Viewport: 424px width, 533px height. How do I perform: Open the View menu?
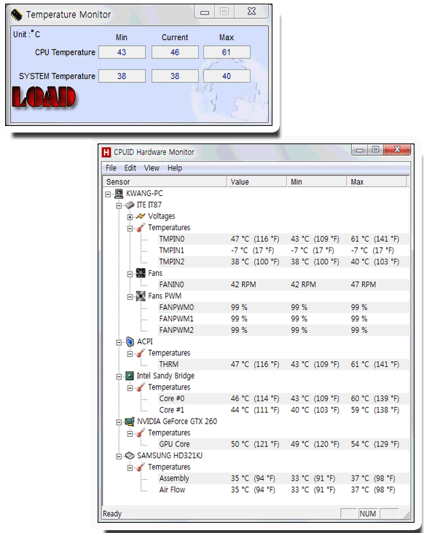pyautogui.click(x=152, y=168)
